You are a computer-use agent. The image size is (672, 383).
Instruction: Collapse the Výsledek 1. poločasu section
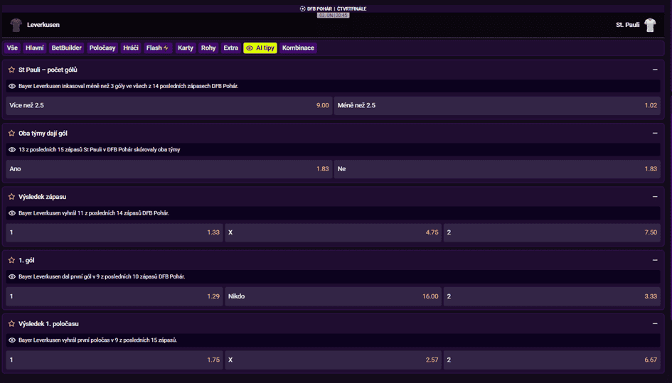point(655,324)
